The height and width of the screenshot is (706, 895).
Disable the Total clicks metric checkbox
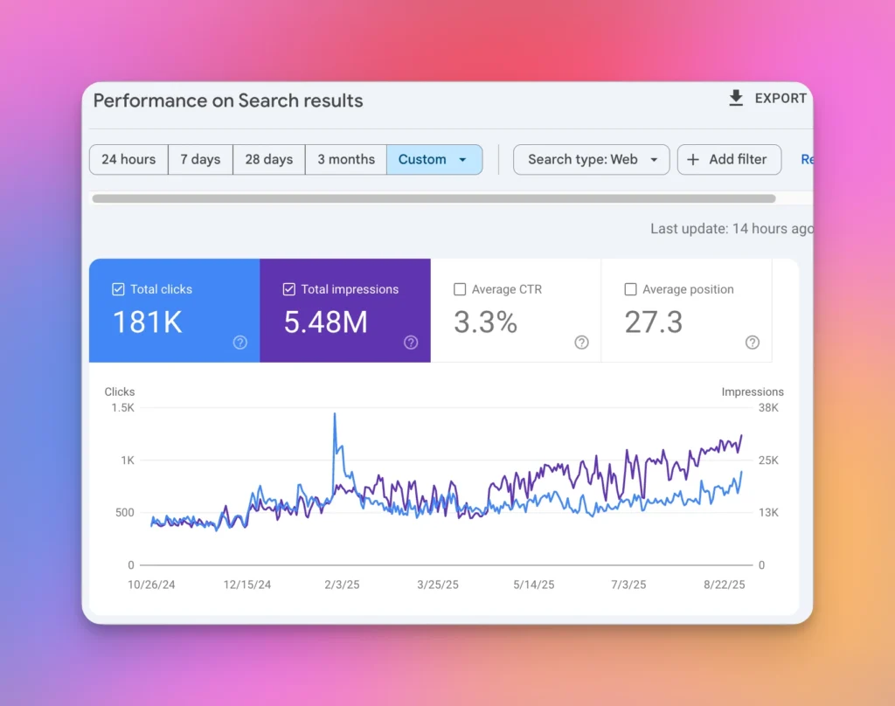coord(118,289)
